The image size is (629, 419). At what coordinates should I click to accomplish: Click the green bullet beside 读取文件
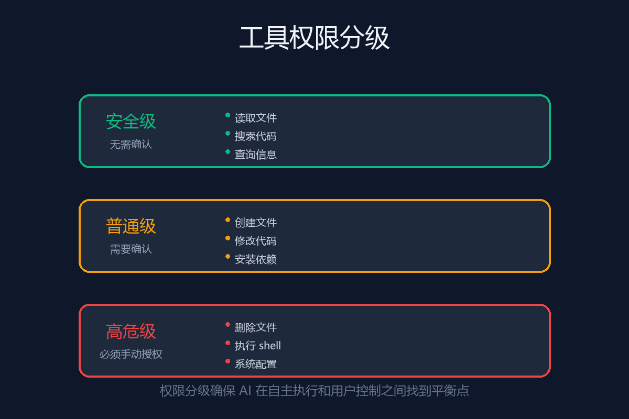(227, 115)
